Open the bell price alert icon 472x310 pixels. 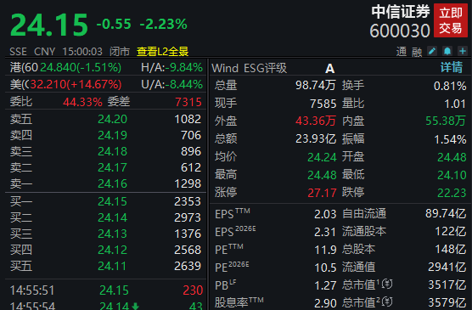click(x=447, y=51)
